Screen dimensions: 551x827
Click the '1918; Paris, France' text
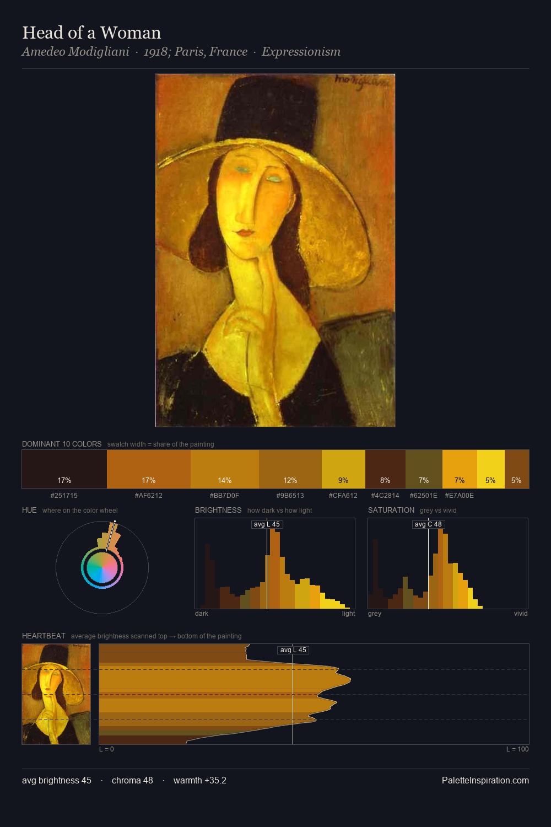coord(196,52)
